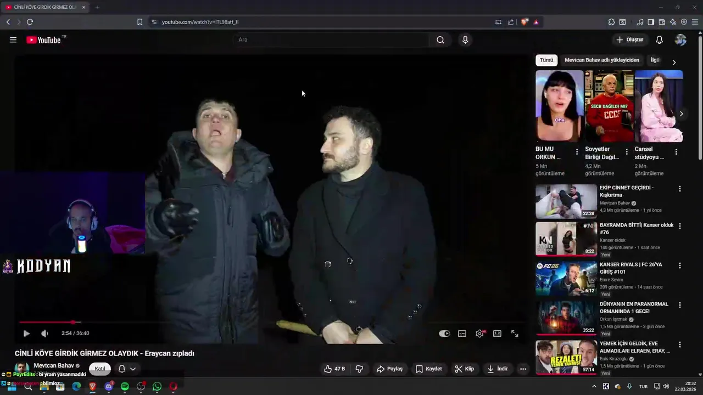Advance Shorts shelf with its right arrow
703x395 pixels.
coord(681,114)
